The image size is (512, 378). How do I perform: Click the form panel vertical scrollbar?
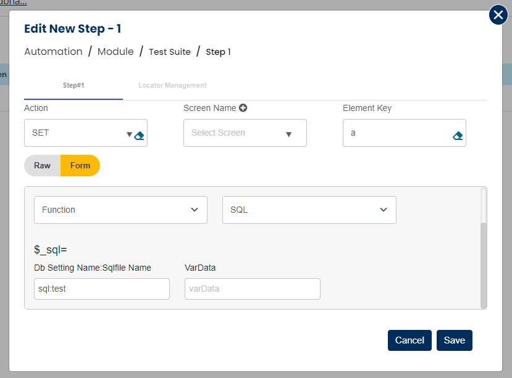484,265
